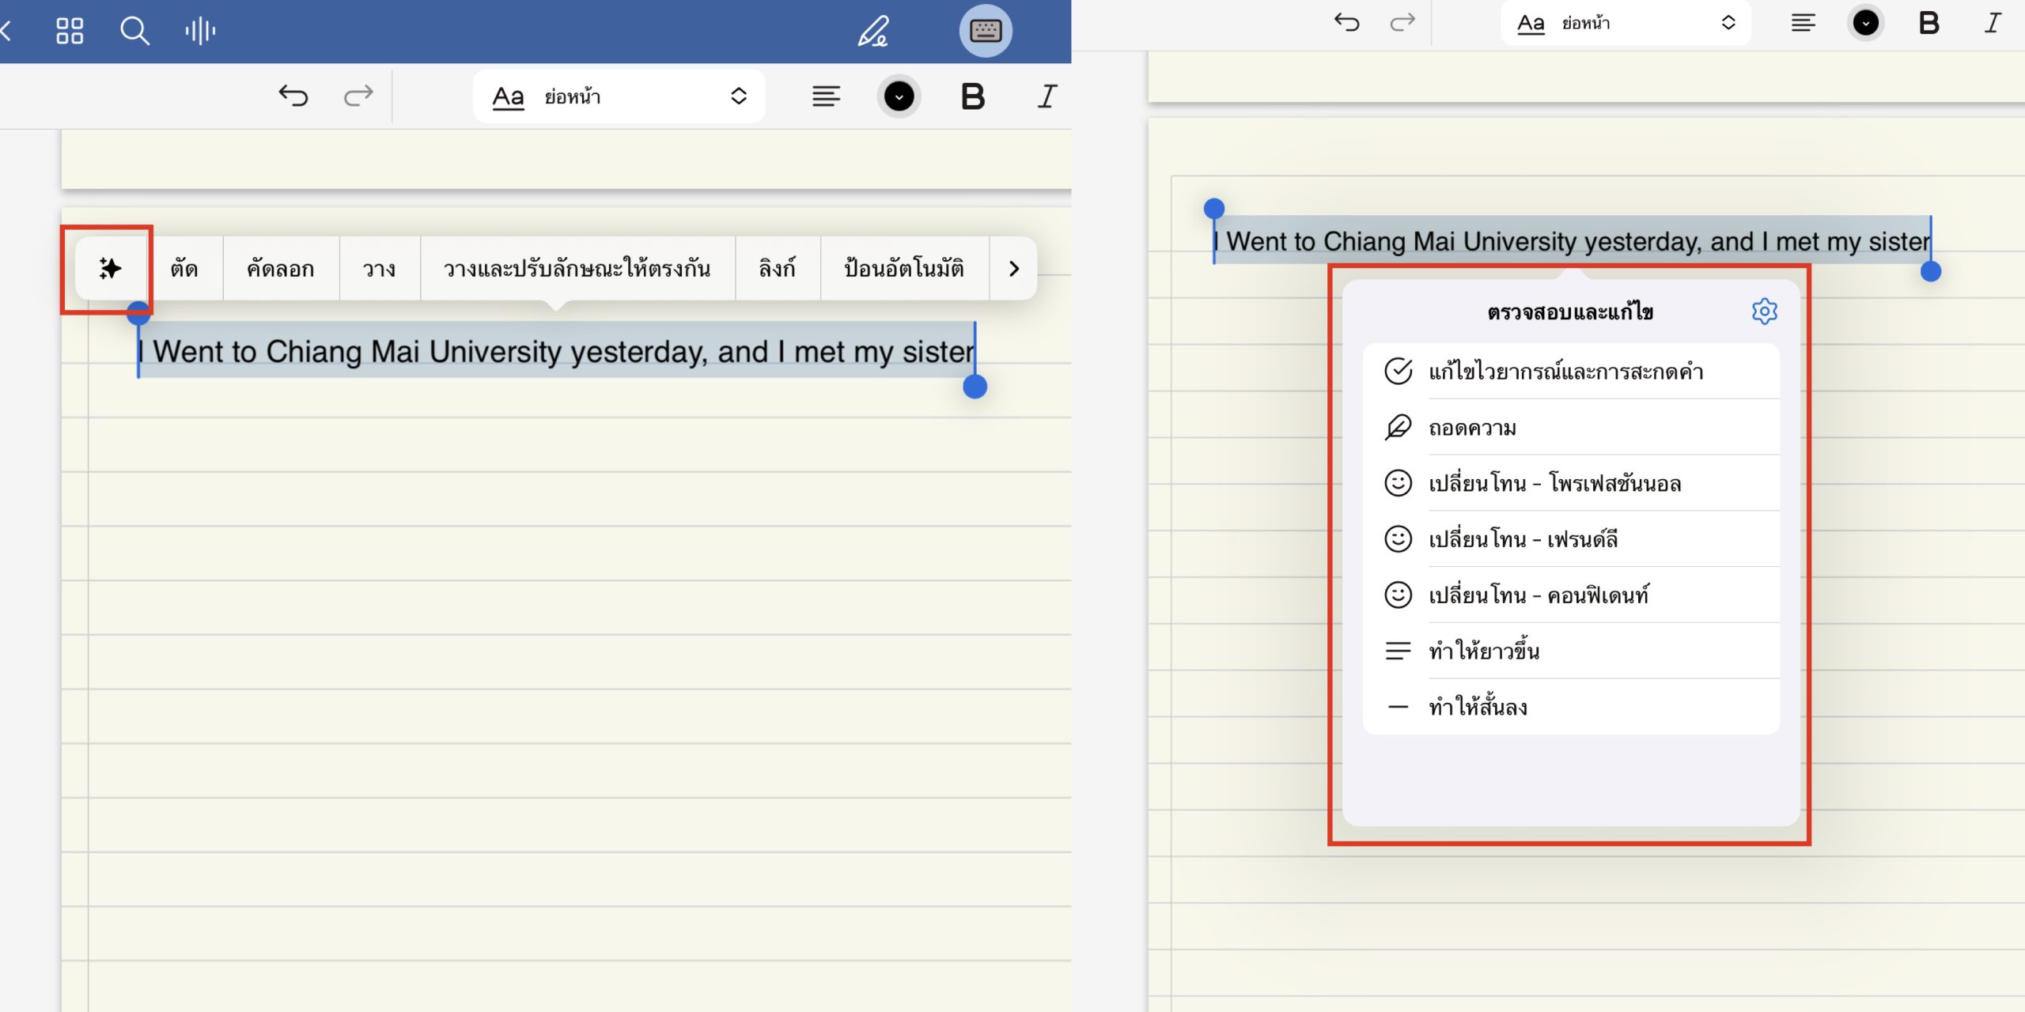The height and width of the screenshot is (1012, 2025).
Task: Open the audio waveform recording icon
Action: coord(200,31)
